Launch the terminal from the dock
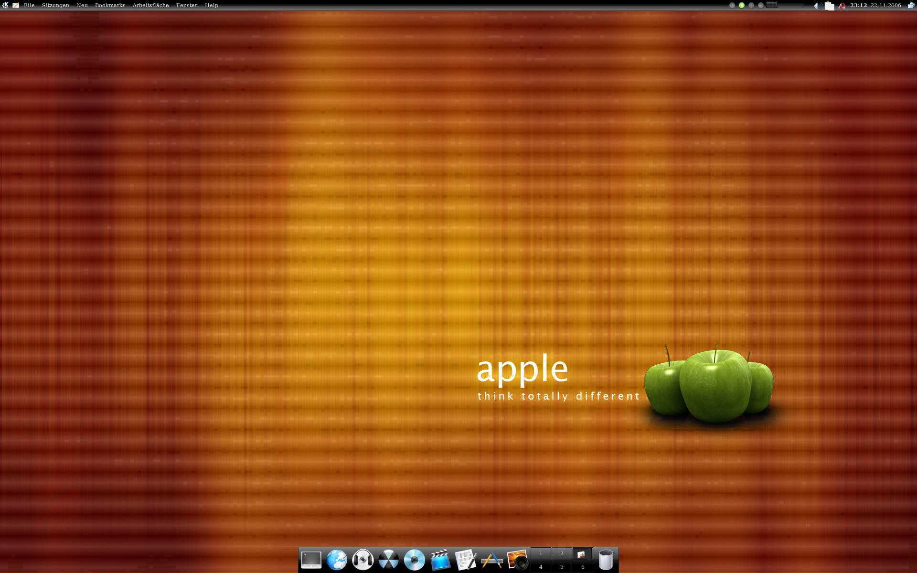 click(x=311, y=560)
